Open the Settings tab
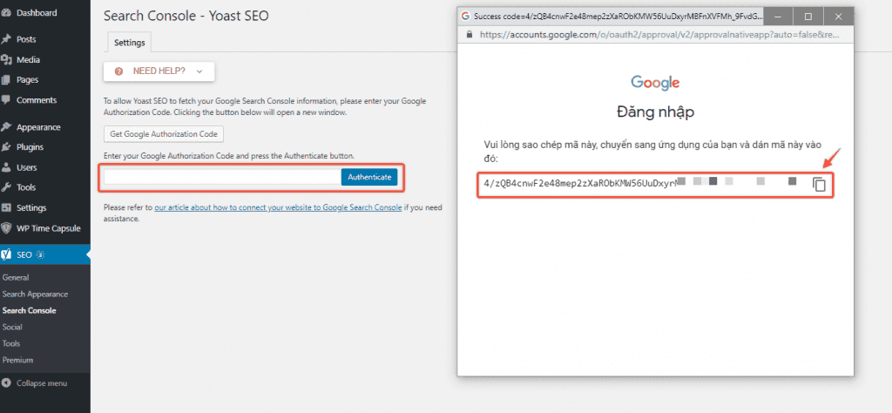Screen dimensions: 892x413 pyautogui.click(x=129, y=43)
